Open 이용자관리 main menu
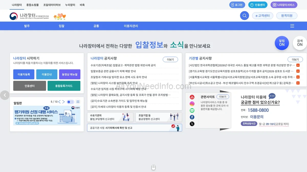This screenshot has height=172, width=307. click(131, 26)
